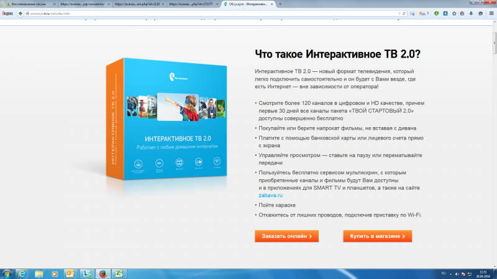497x279 pixels.
Task: Open Internet Explorer from the taskbar
Action: pos(22,273)
